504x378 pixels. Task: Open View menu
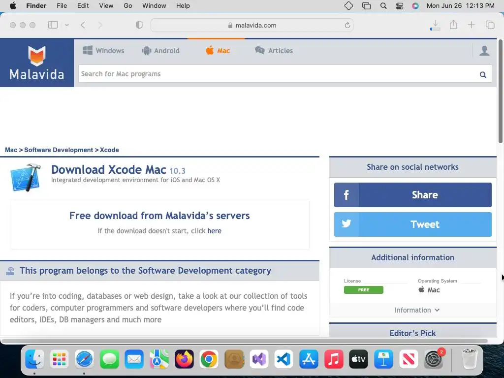point(106,5)
